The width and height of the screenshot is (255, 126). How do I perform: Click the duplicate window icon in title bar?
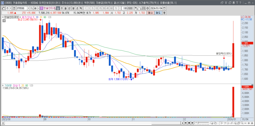(230, 3)
